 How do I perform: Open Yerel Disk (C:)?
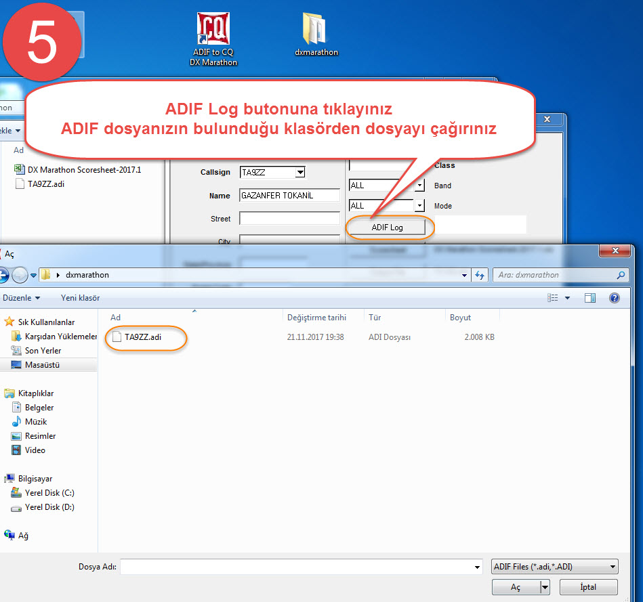[x=43, y=493]
